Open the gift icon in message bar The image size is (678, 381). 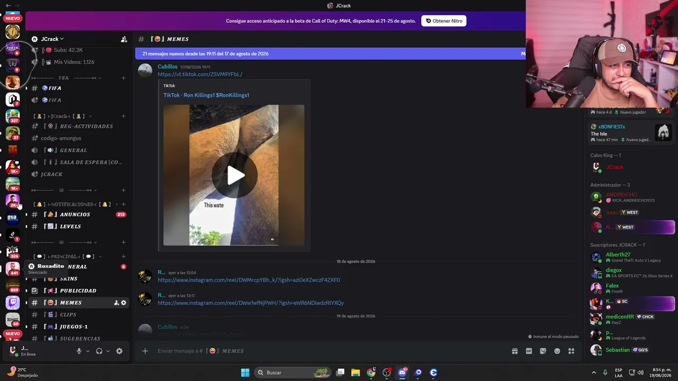point(514,351)
